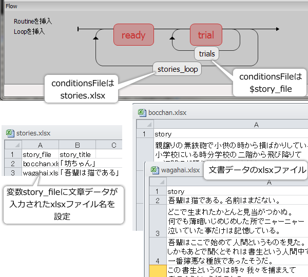Click the Routineを挿入 link
Viewport: 308px width, 277px height.
pyautogui.click(x=33, y=21)
